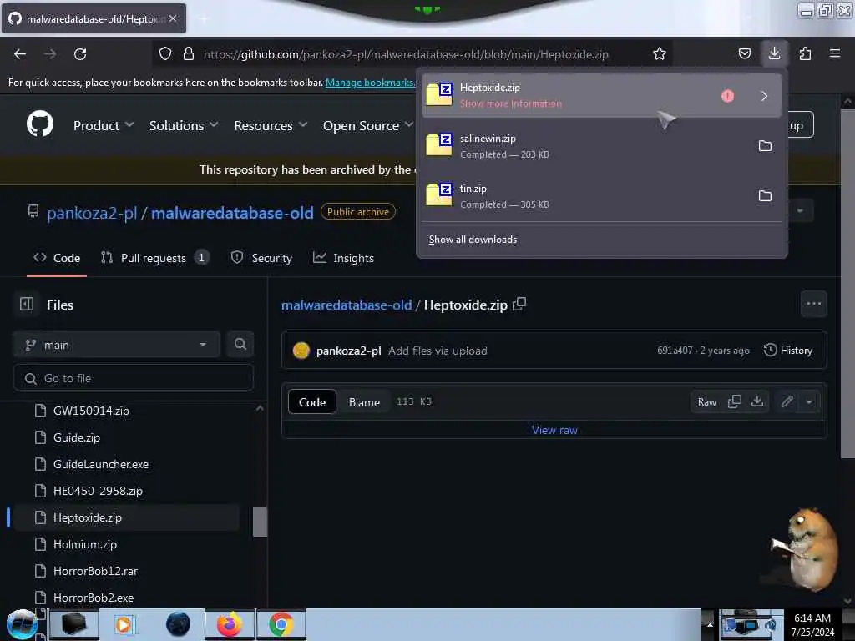Expand the edit options caret beside pencil
The height and width of the screenshot is (641, 855).
(x=809, y=401)
